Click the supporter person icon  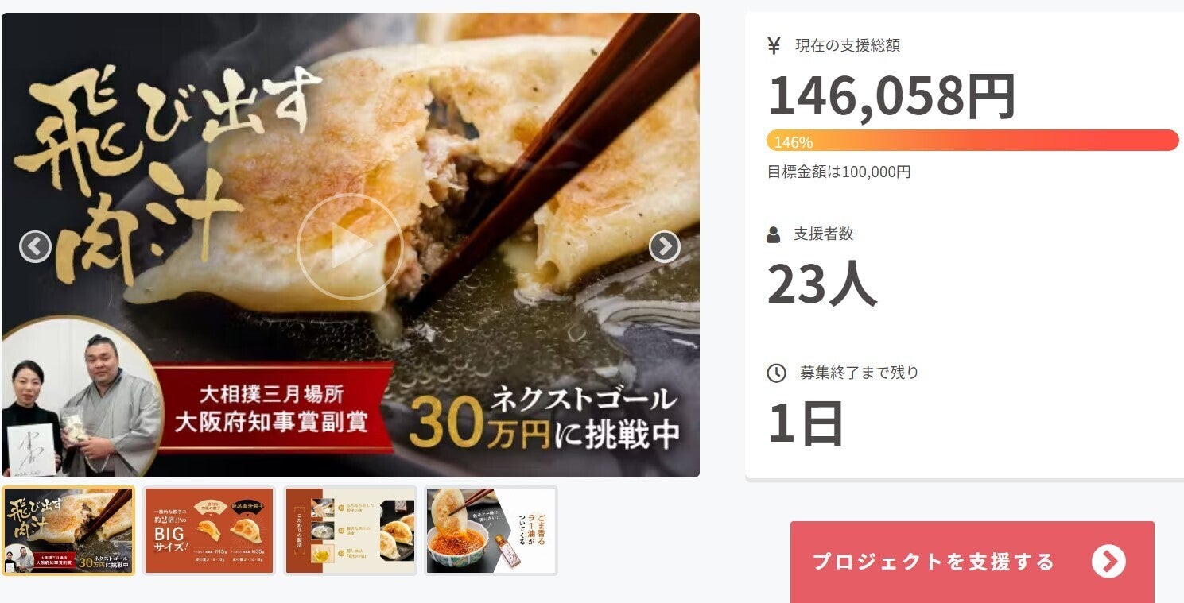774,234
